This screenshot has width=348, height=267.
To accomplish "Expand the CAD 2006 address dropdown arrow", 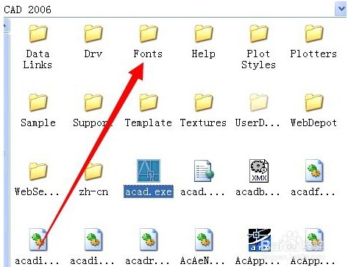I will 341,9.
